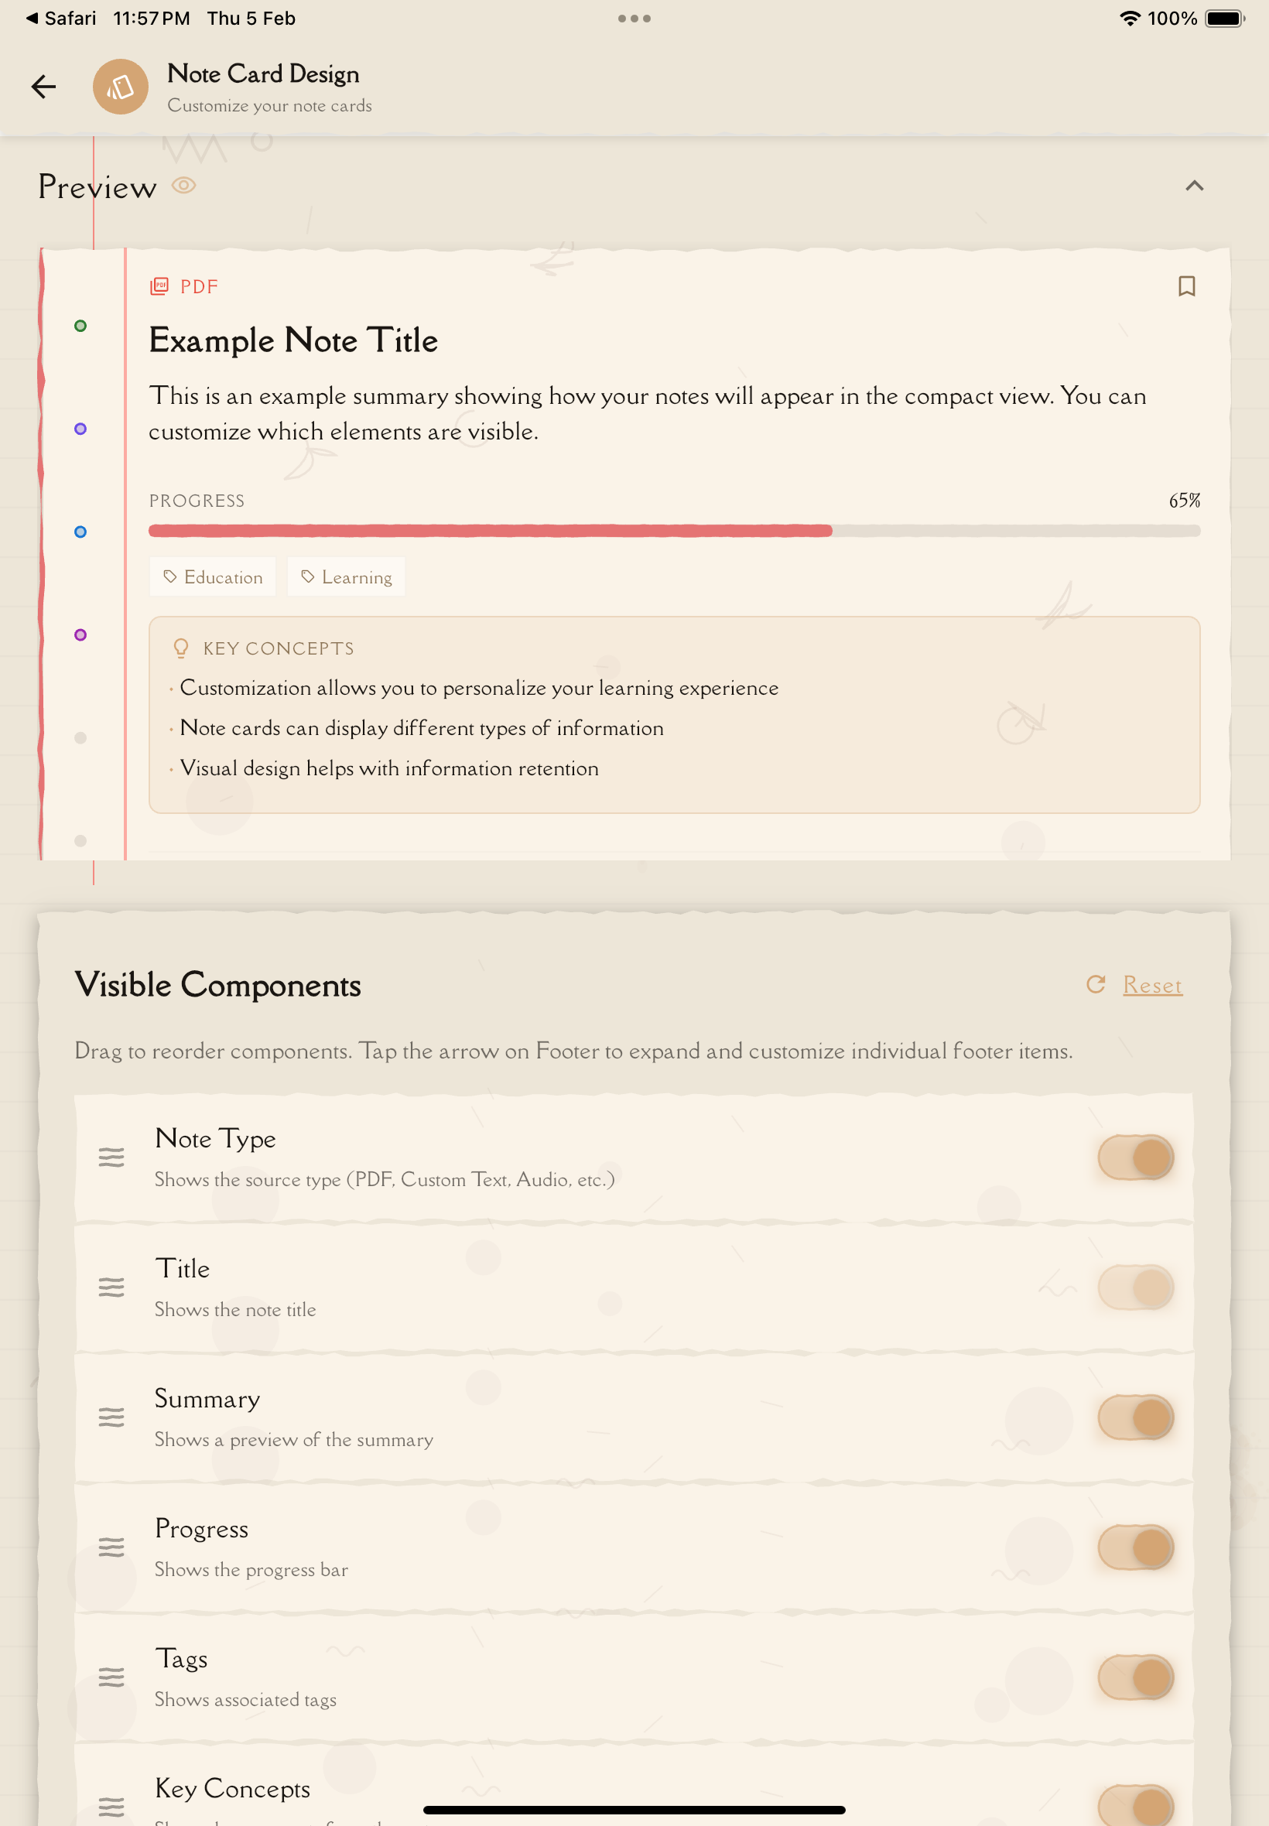Collapse the Preview section chevron
Image resolution: width=1269 pixels, height=1826 pixels.
1193,186
